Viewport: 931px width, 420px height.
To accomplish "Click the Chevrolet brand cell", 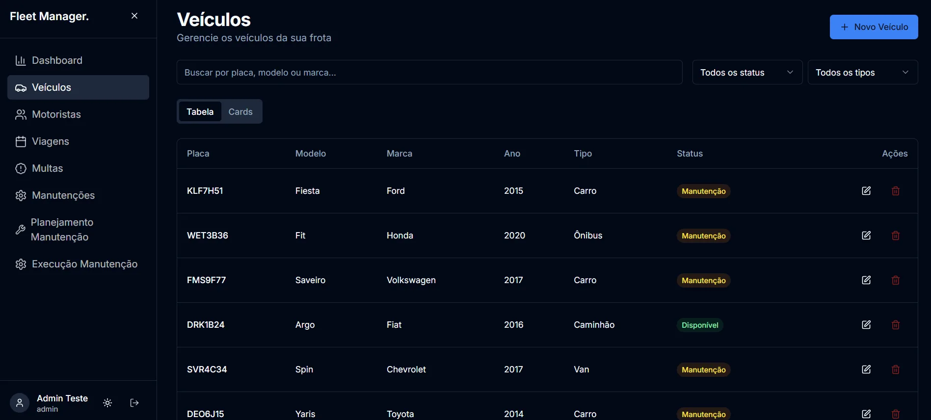I will (406, 369).
